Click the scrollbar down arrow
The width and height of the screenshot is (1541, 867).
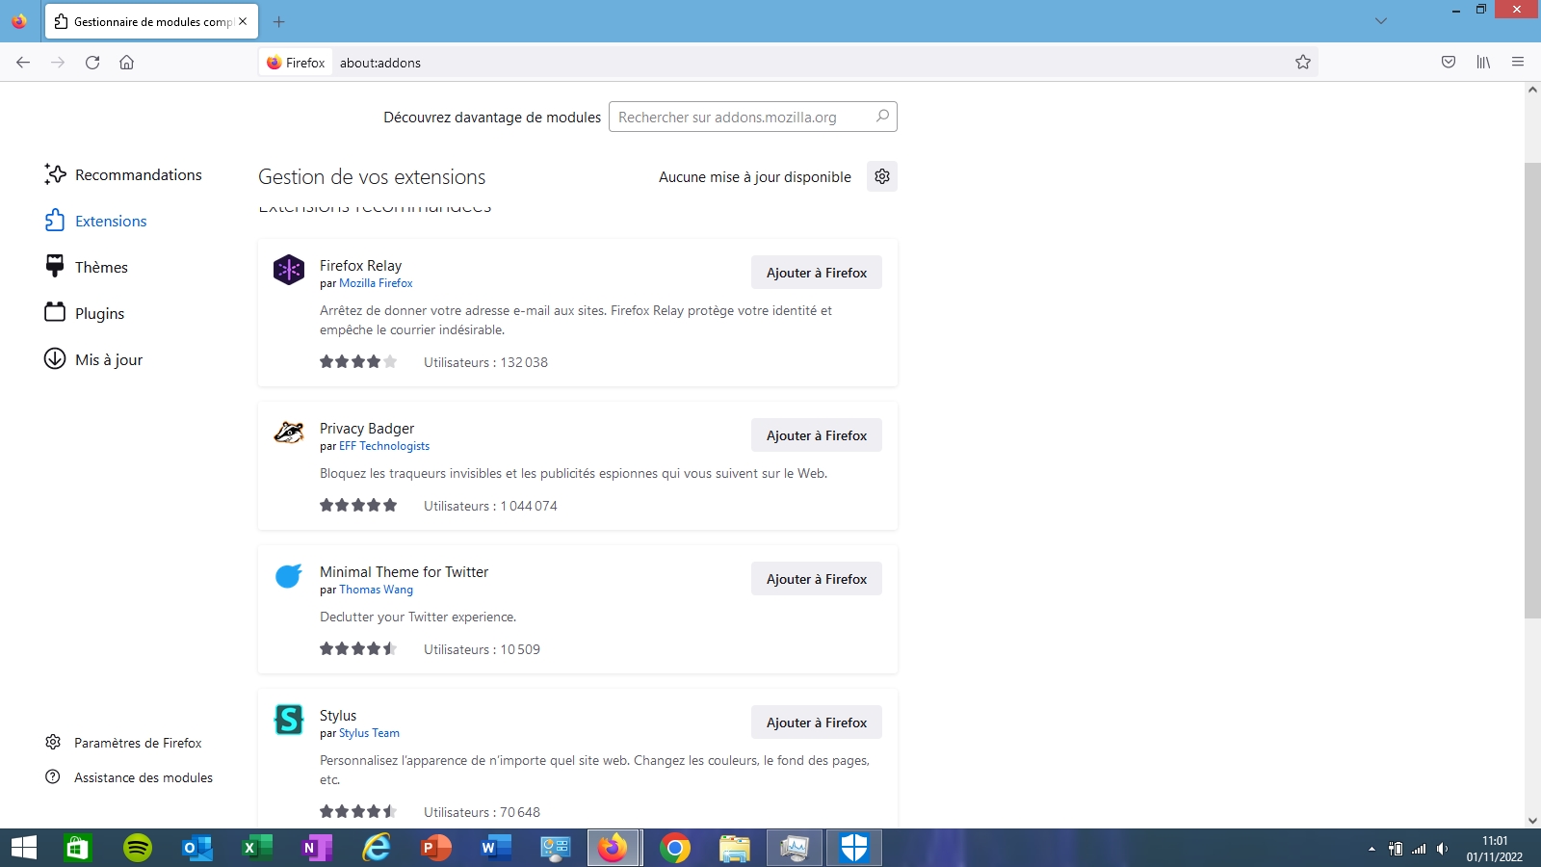(x=1532, y=821)
